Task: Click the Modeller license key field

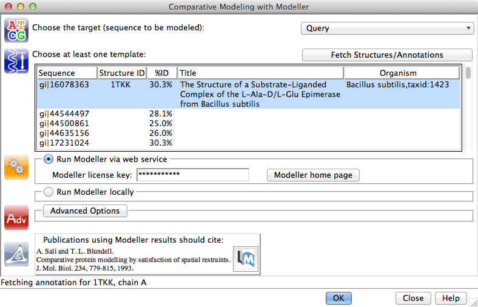Action: click(193, 175)
